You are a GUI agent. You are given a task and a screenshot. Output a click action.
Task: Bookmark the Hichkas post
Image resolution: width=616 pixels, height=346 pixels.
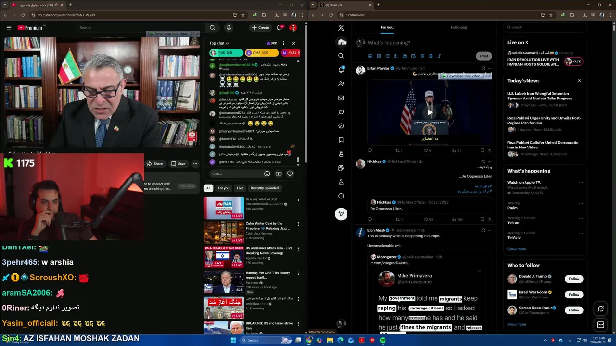(x=482, y=219)
